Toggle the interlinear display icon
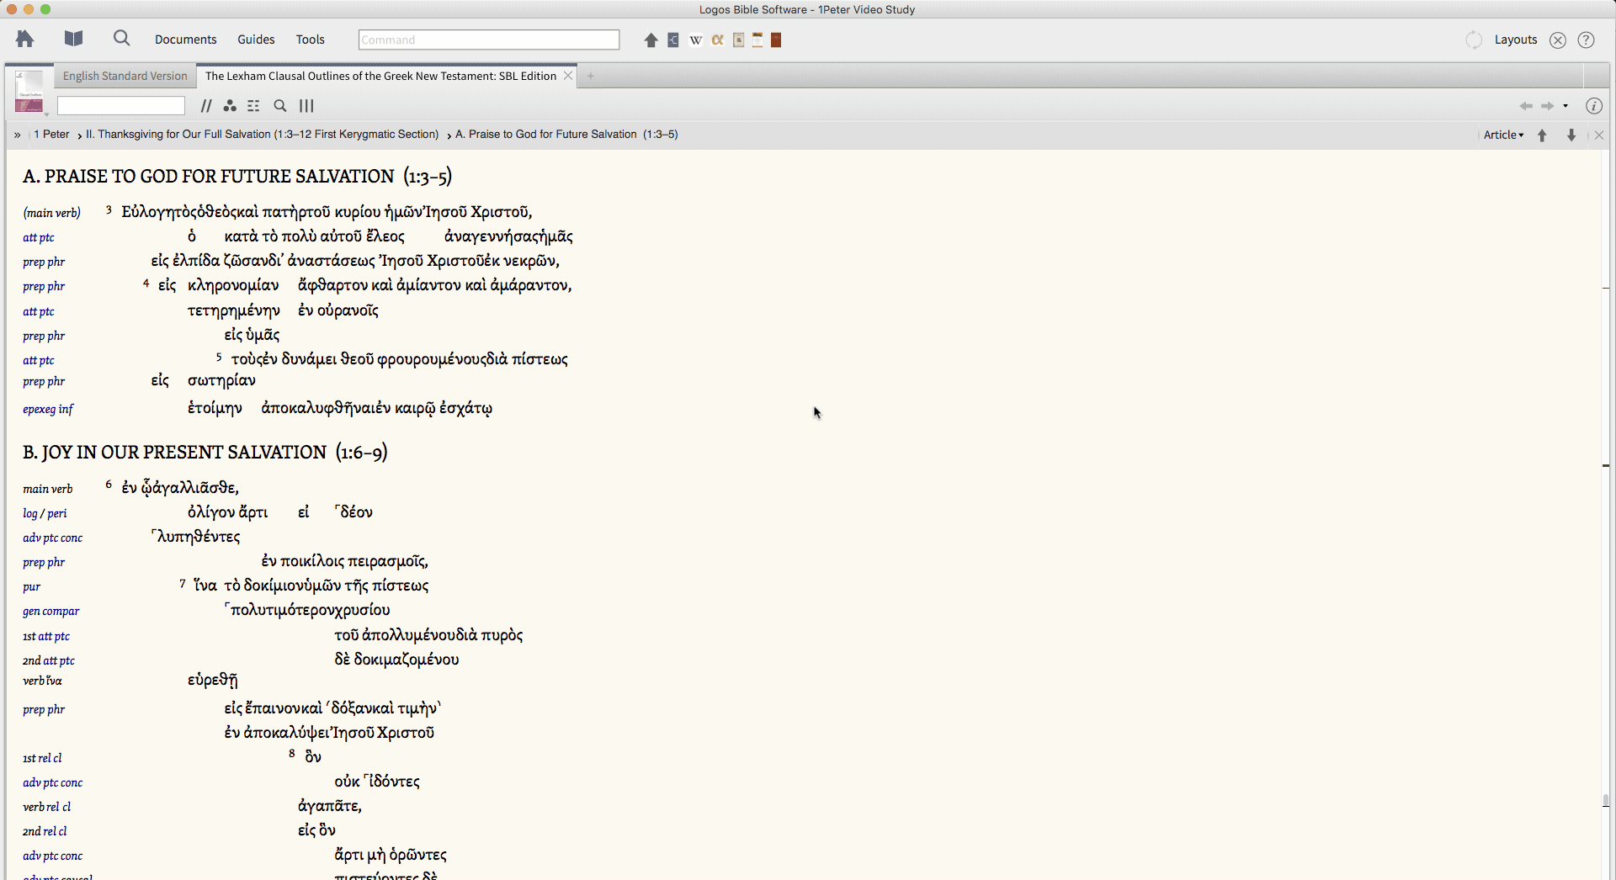 click(253, 106)
